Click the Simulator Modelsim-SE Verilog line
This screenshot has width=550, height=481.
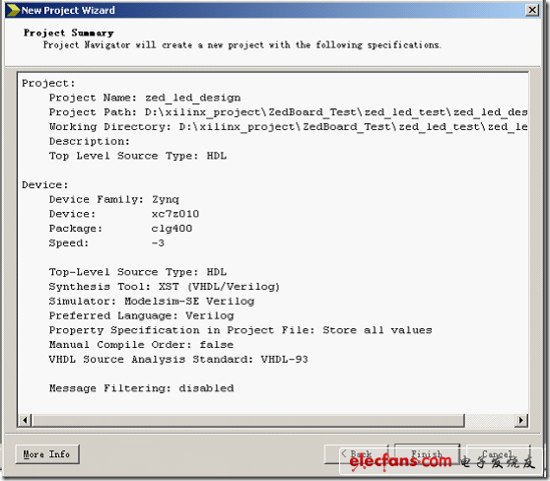click(152, 301)
